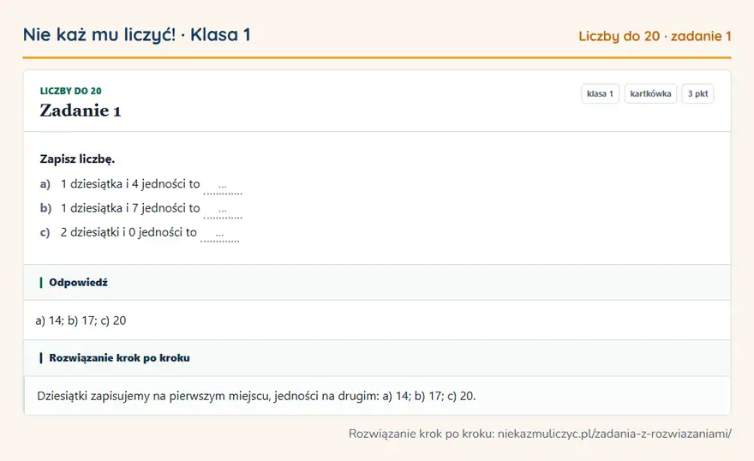This screenshot has width=754, height=461.
Task: Click the explanation starting 'Dziesiątki zapisujemy'
Action: 256,396
